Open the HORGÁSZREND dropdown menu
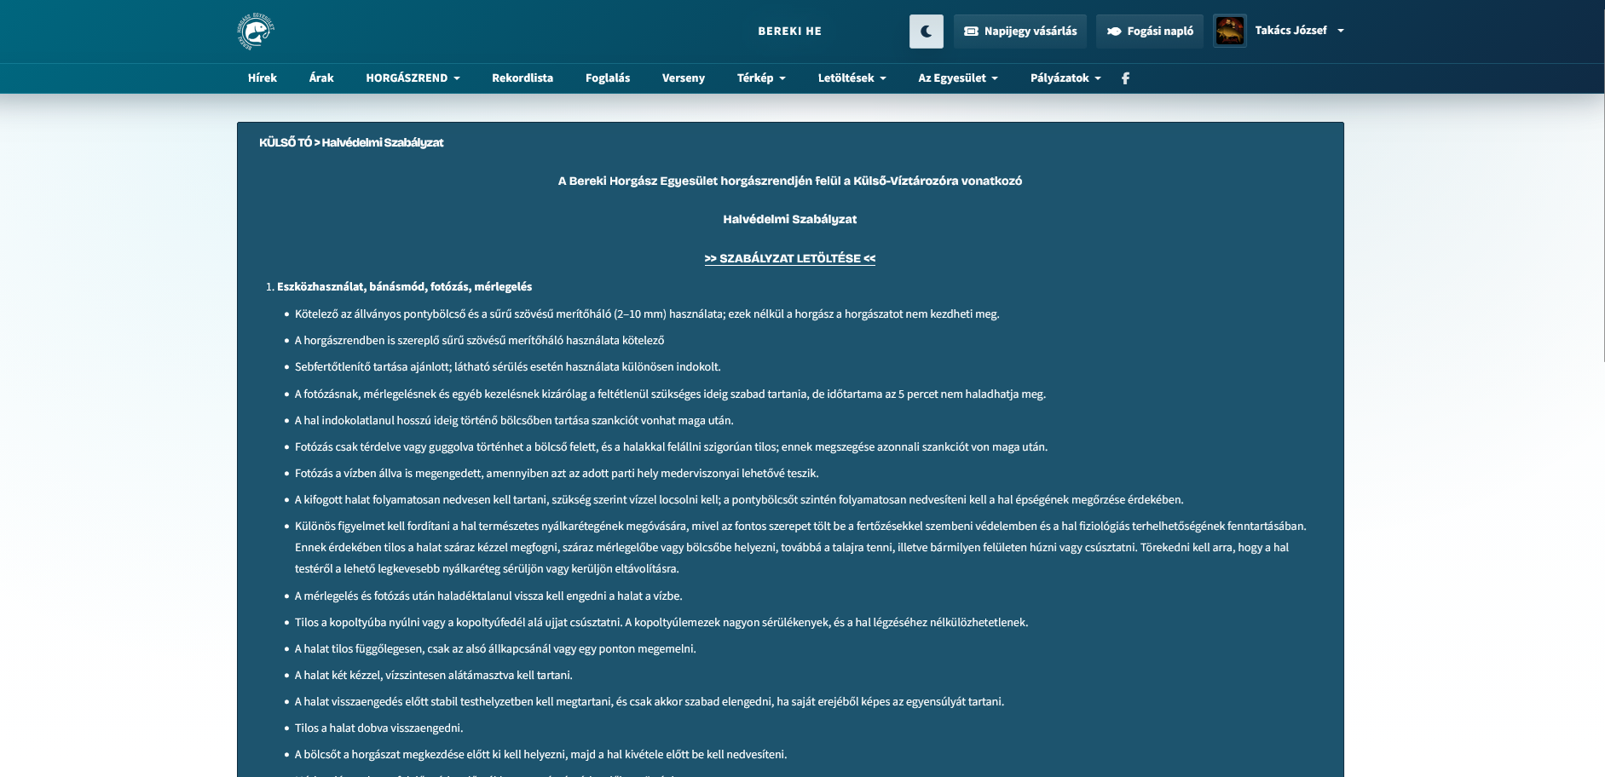 413,78
